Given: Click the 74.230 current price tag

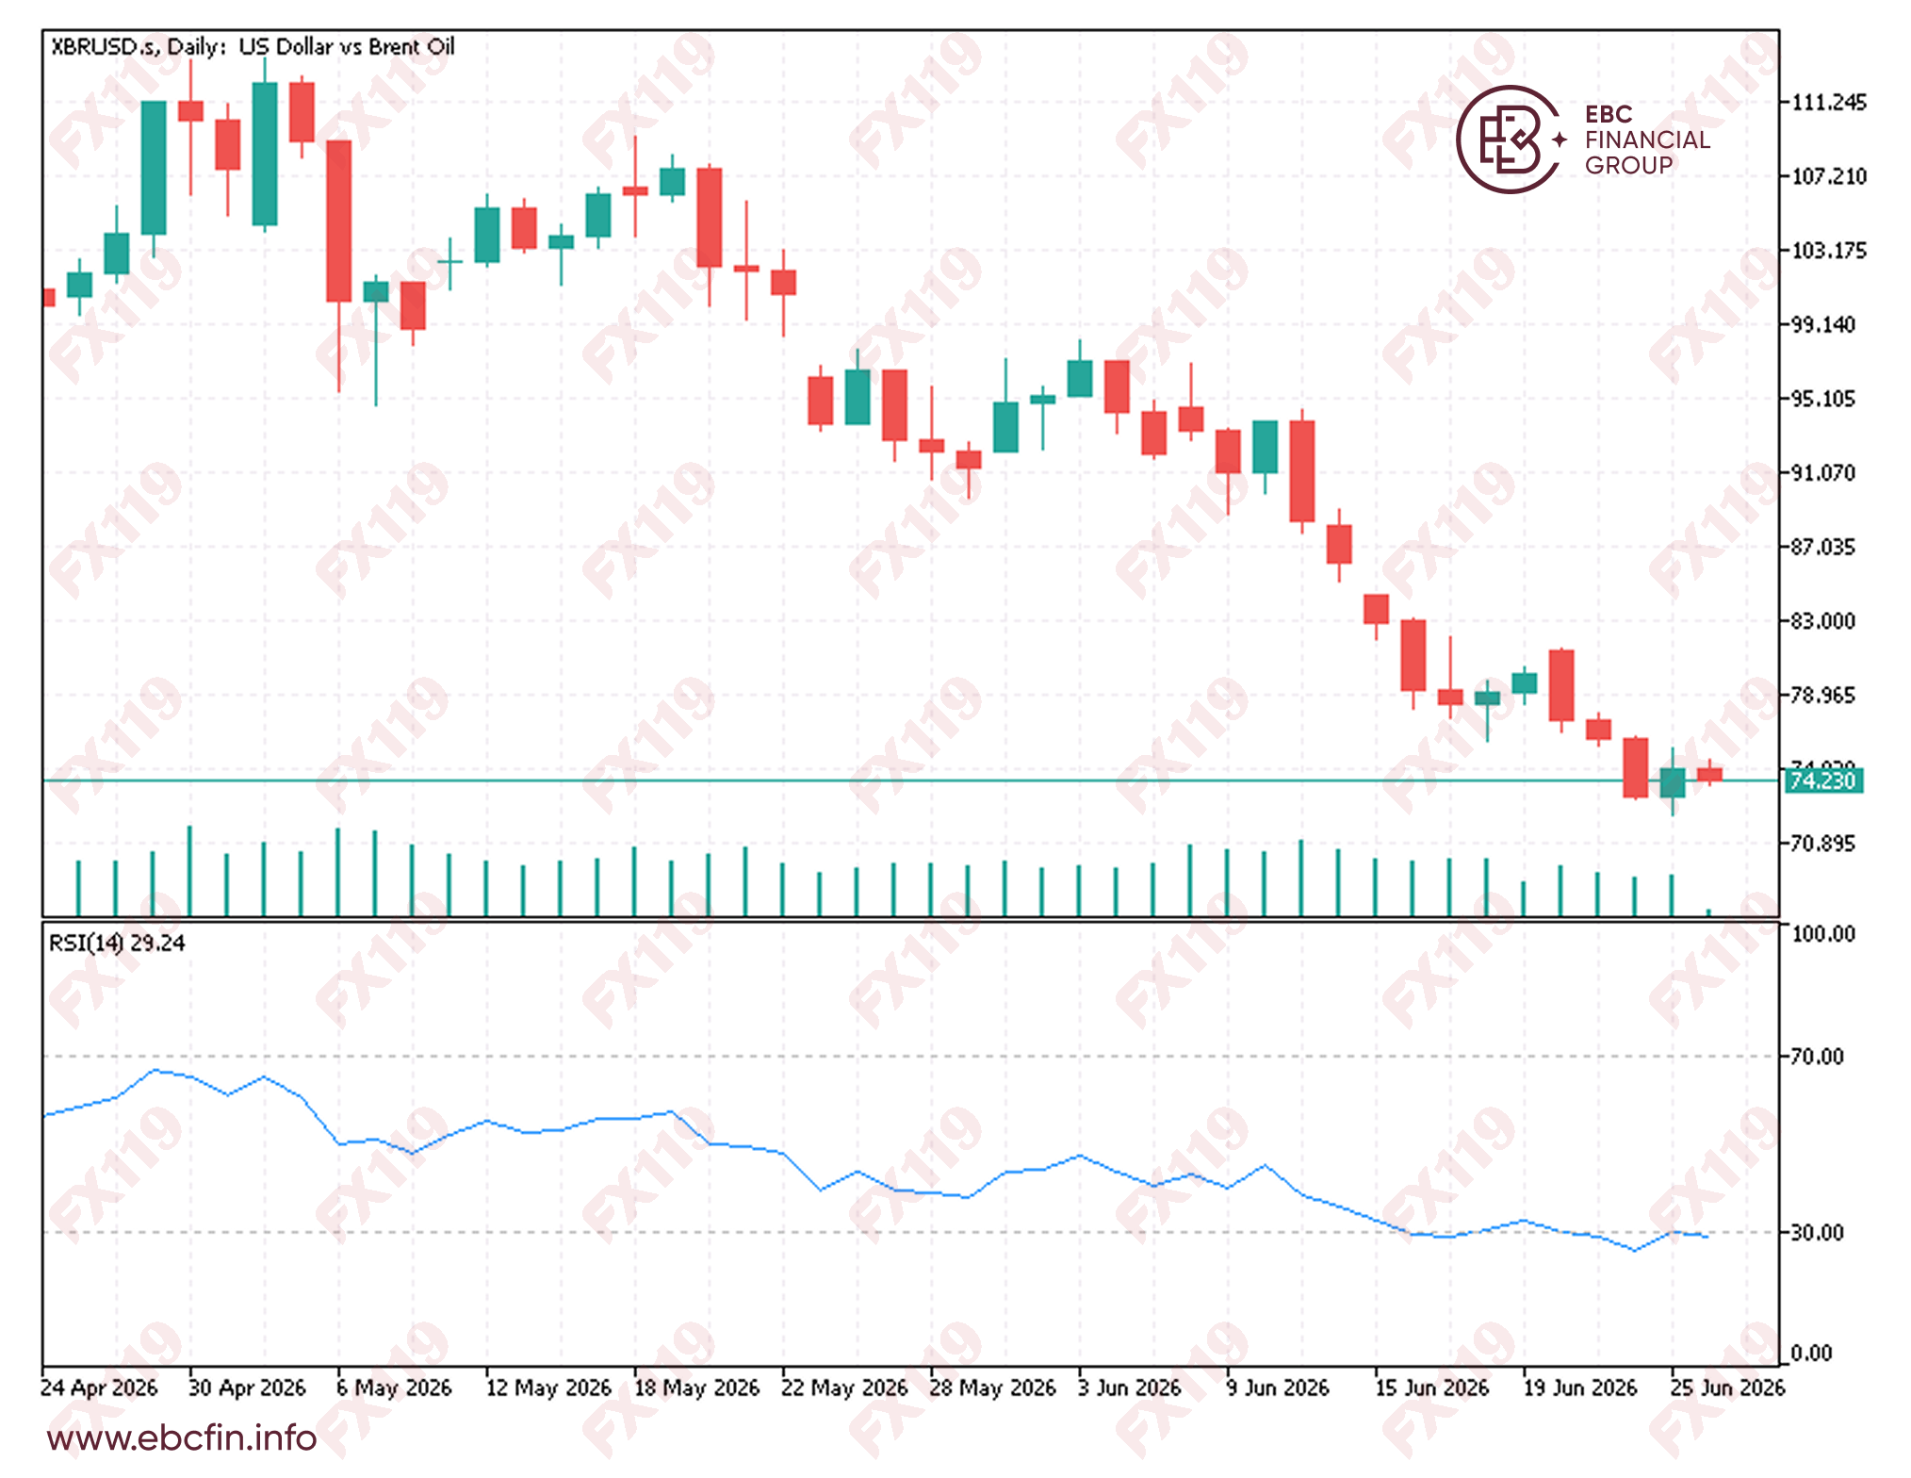Looking at the screenshot, I should coord(1822,780).
